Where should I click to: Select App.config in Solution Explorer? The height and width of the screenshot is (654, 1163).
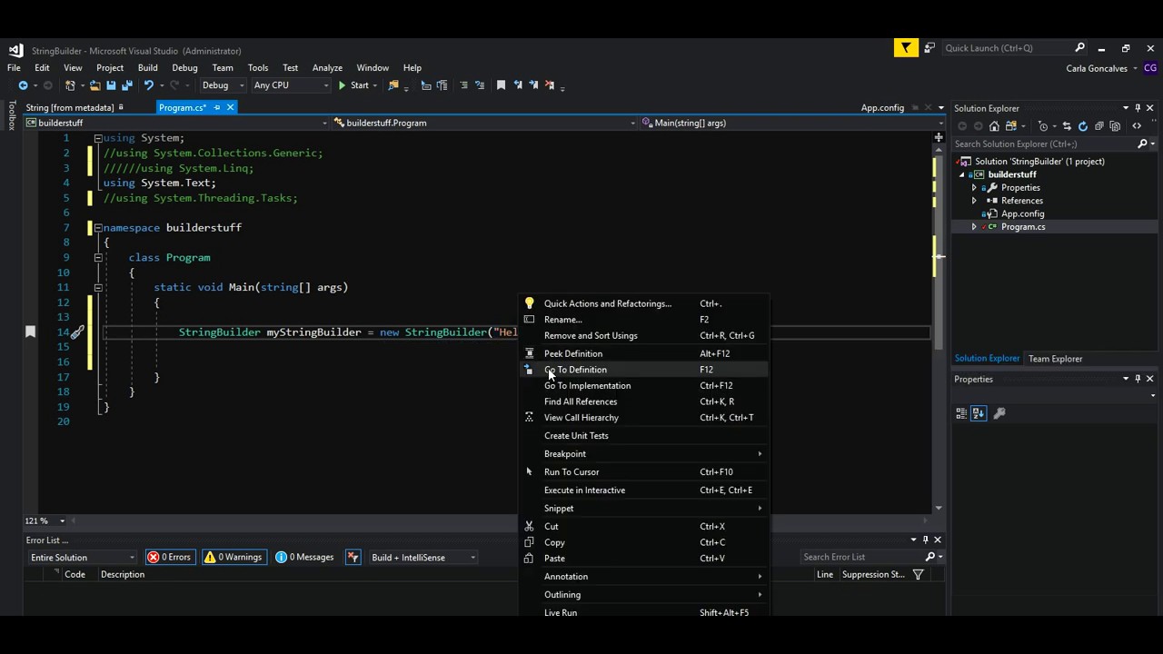[x=1022, y=213]
